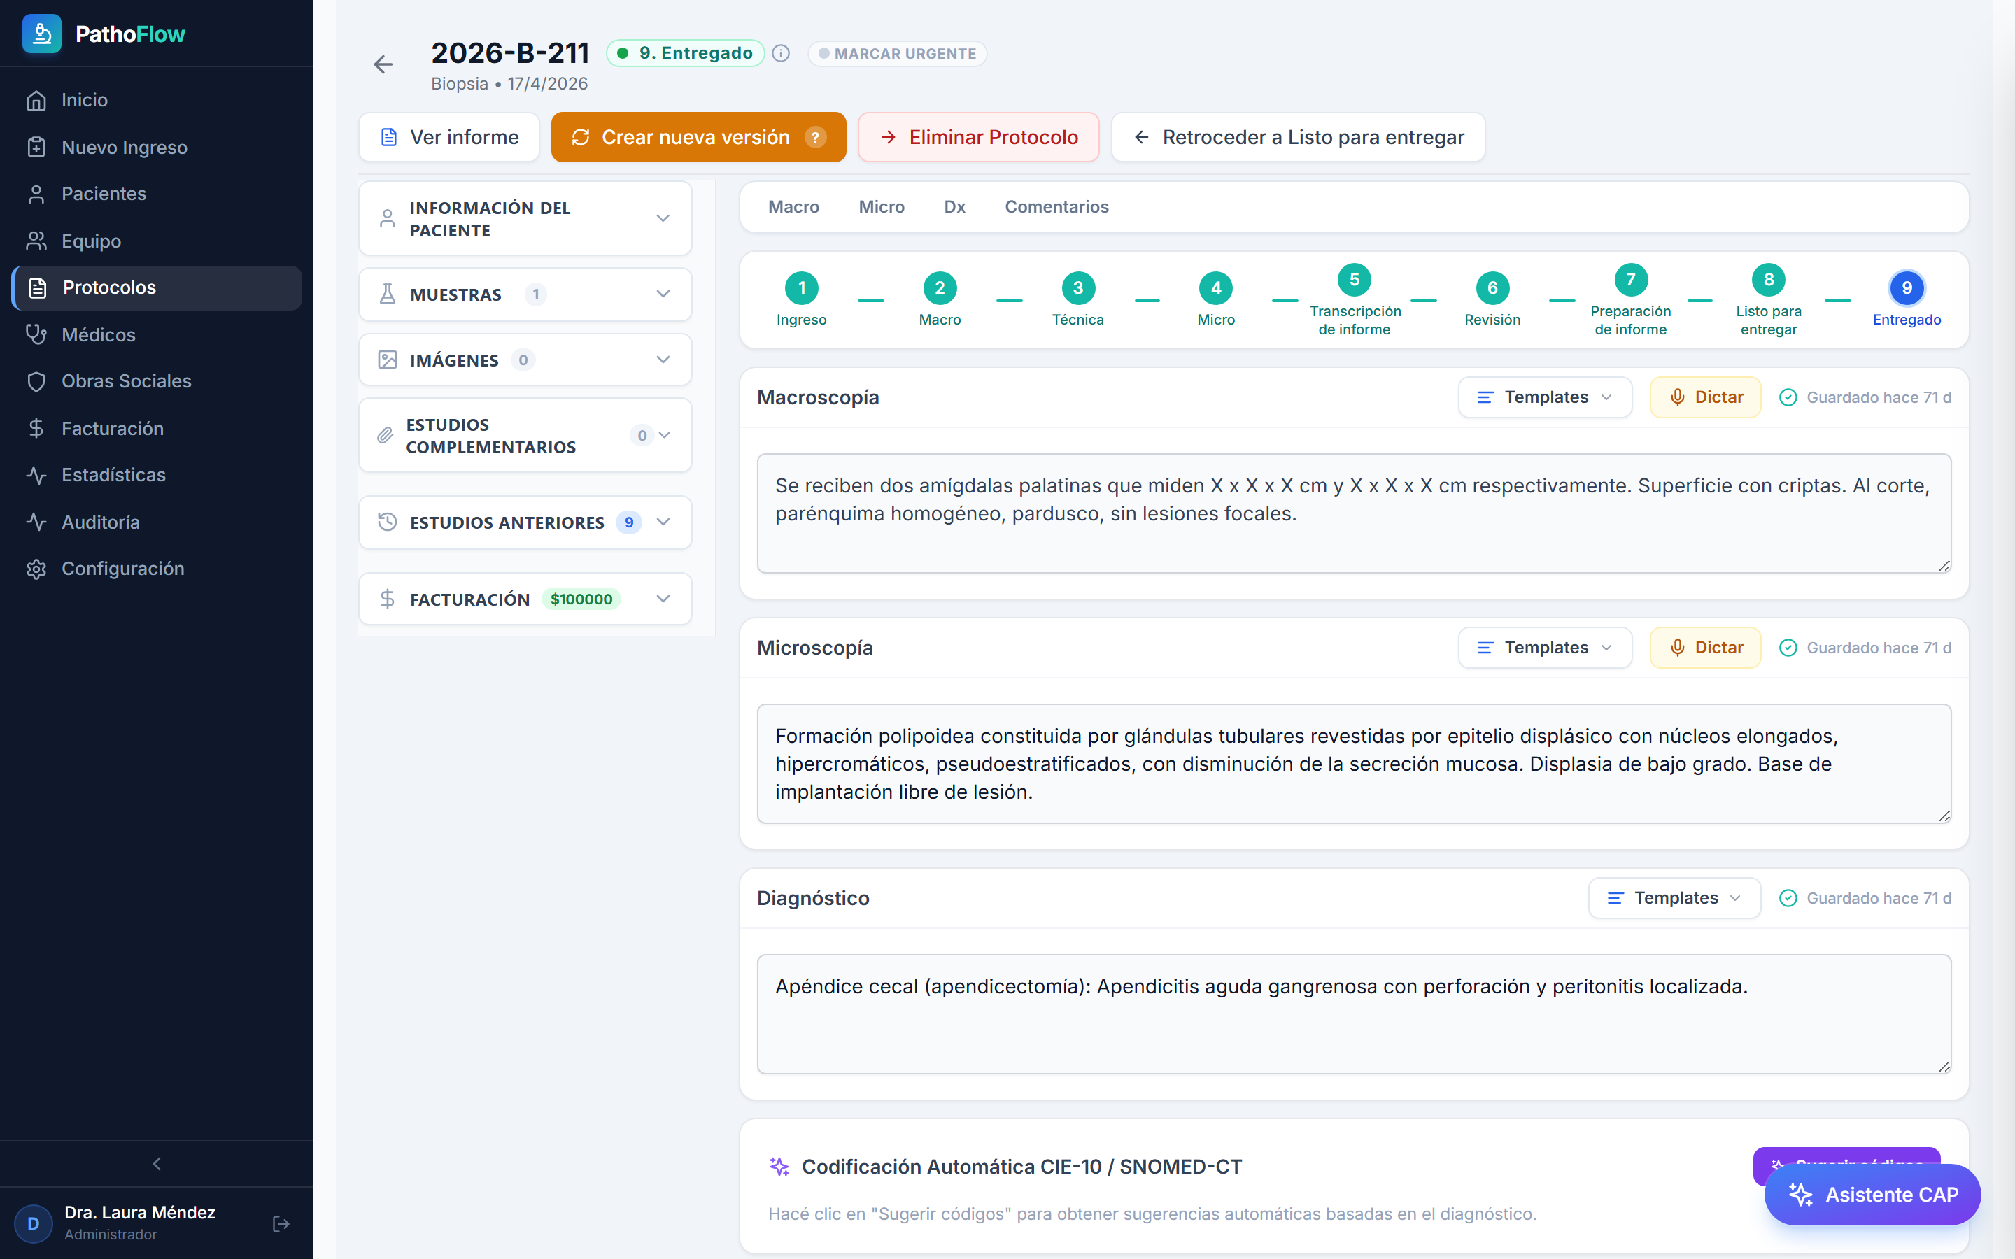Image resolution: width=2015 pixels, height=1259 pixels.
Task: Click the back arrow next to protocol 2026-B-211
Action: pos(383,64)
